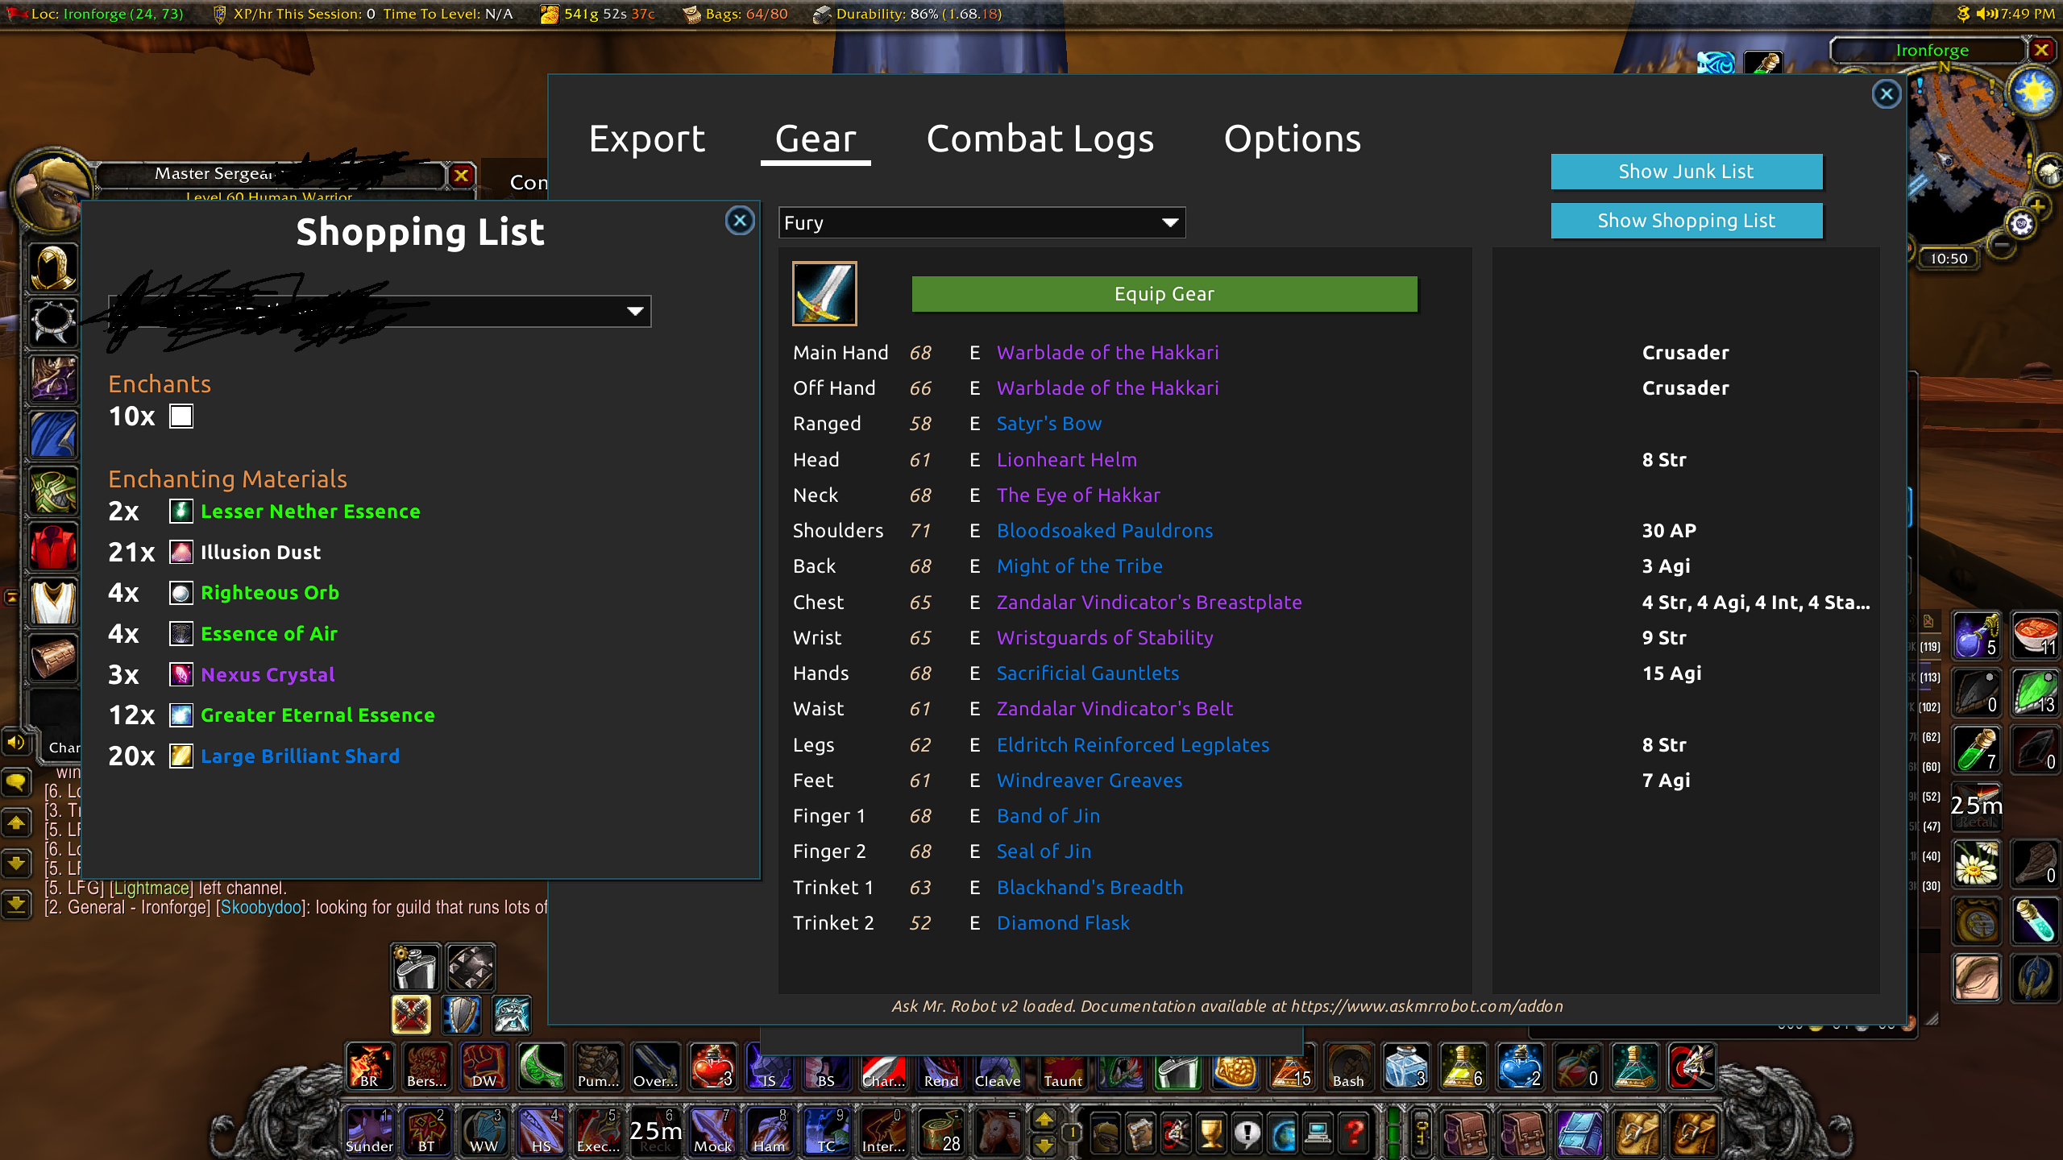This screenshot has width=2063, height=1160.
Task: Click the Execute action icon
Action: (599, 1131)
